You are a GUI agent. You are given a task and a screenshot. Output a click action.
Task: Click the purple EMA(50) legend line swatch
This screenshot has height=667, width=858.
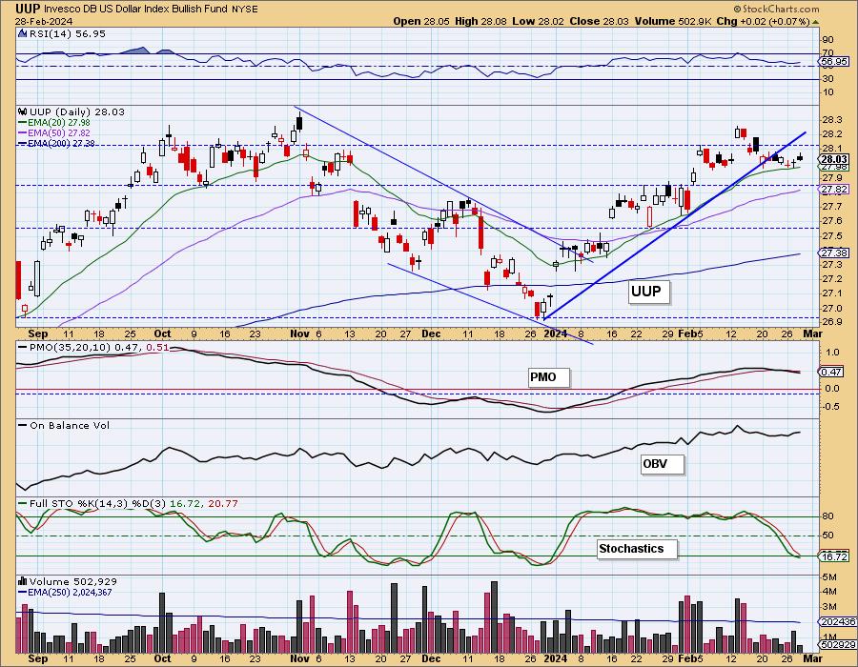[x=23, y=132]
